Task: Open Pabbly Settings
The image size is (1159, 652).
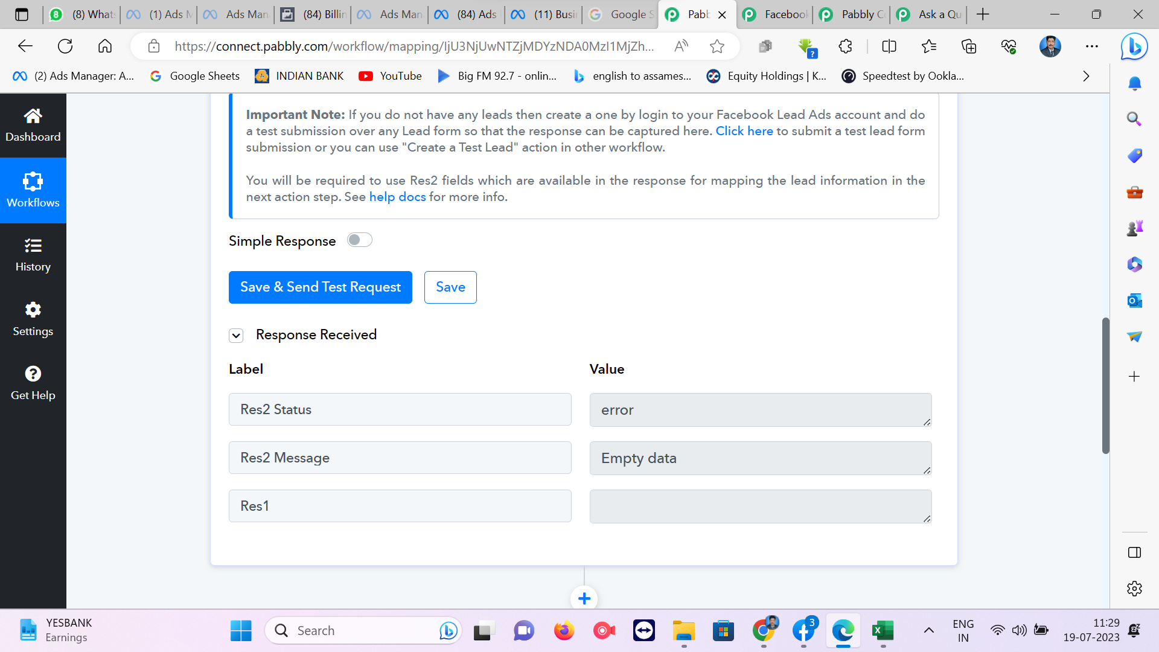Action: click(x=33, y=319)
